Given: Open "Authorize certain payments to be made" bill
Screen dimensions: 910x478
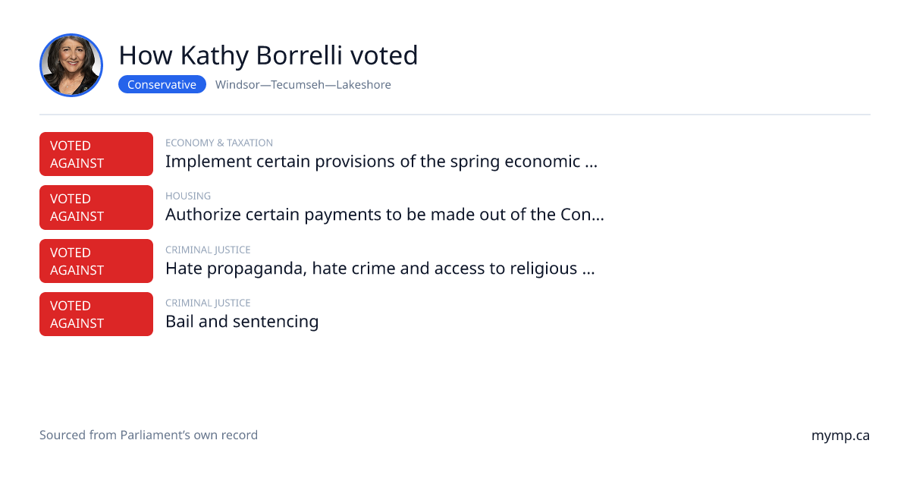Looking at the screenshot, I should (x=384, y=215).
